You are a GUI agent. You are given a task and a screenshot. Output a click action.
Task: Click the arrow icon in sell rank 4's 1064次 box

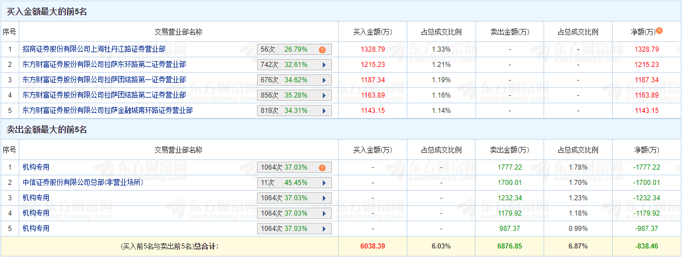(324, 213)
